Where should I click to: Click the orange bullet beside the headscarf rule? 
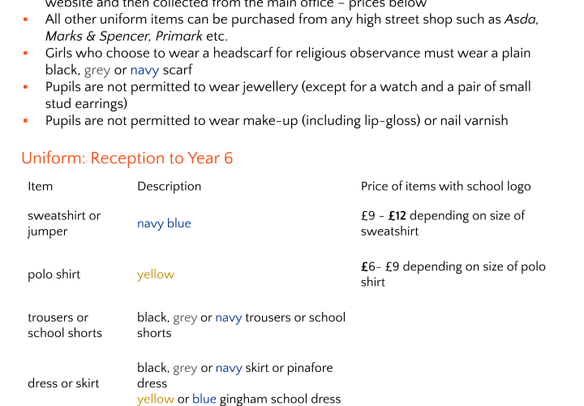point(25,53)
